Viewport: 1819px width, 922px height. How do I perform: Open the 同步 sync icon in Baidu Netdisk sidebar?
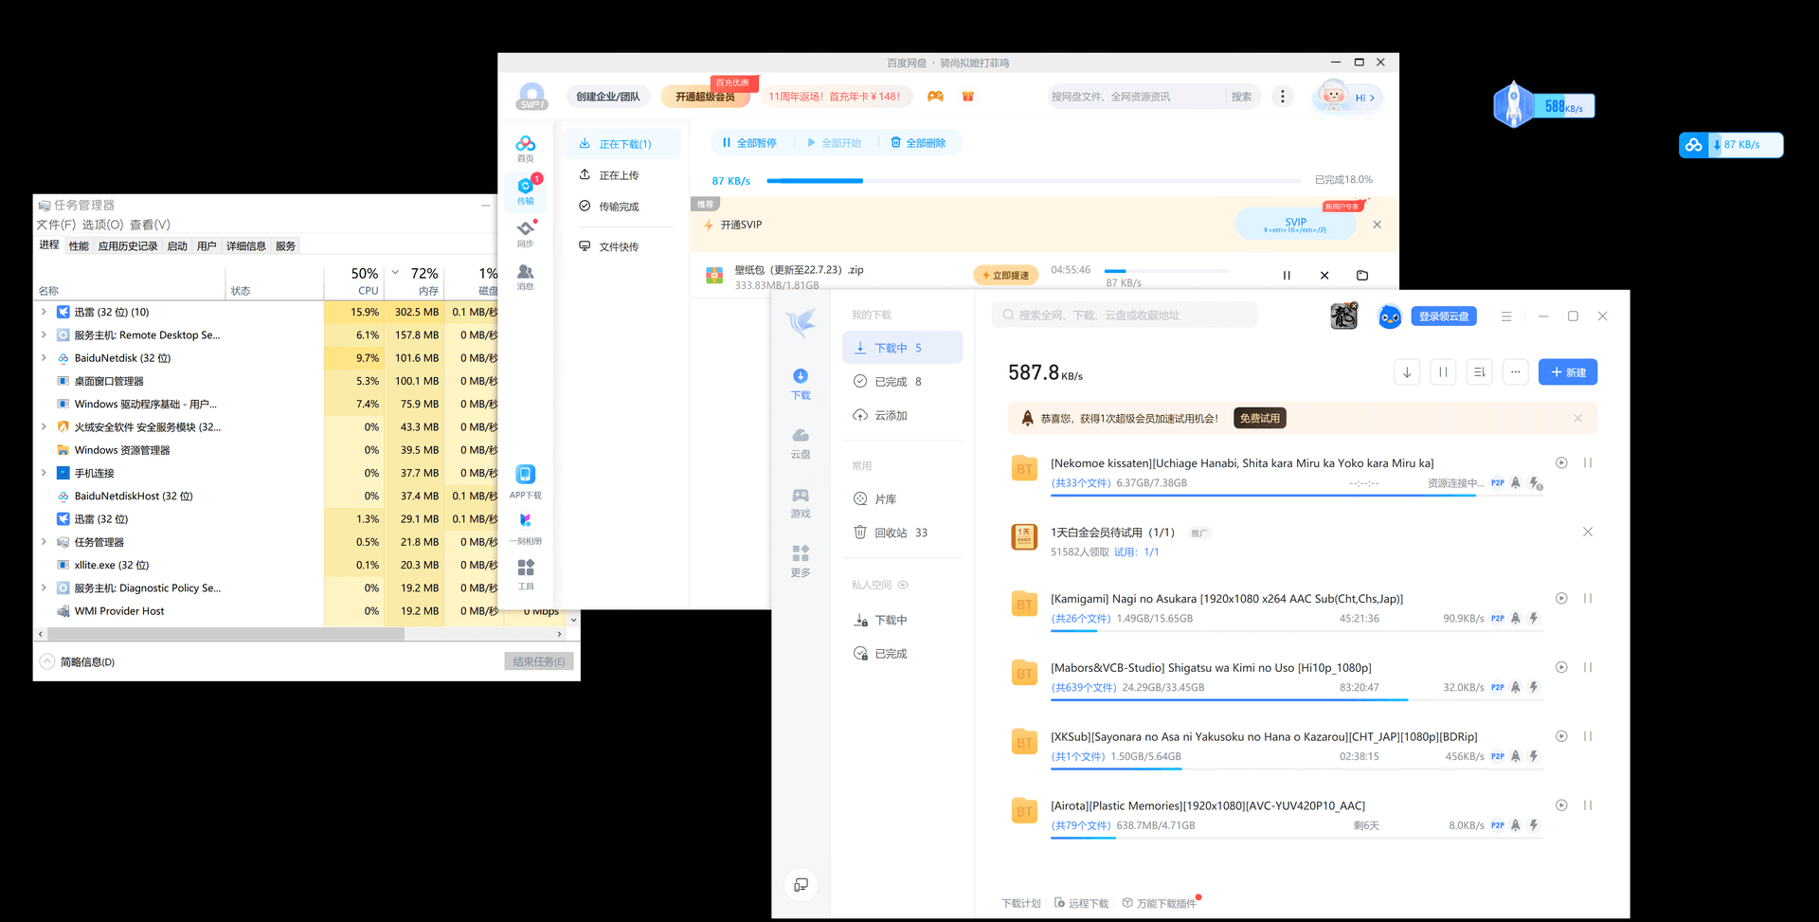[526, 232]
